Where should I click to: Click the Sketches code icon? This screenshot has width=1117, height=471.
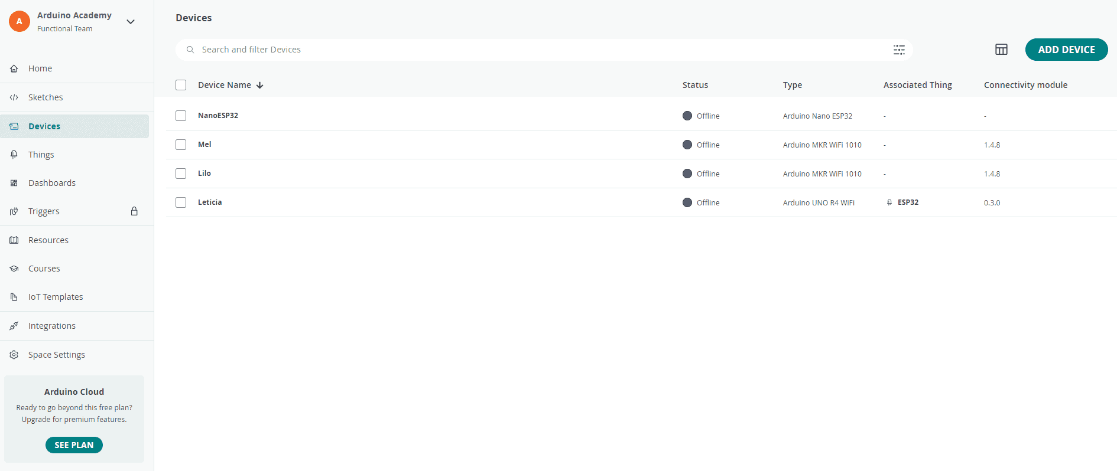click(14, 97)
